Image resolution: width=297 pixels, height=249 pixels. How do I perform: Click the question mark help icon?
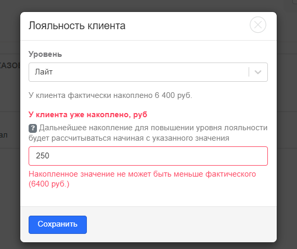point(33,128)
